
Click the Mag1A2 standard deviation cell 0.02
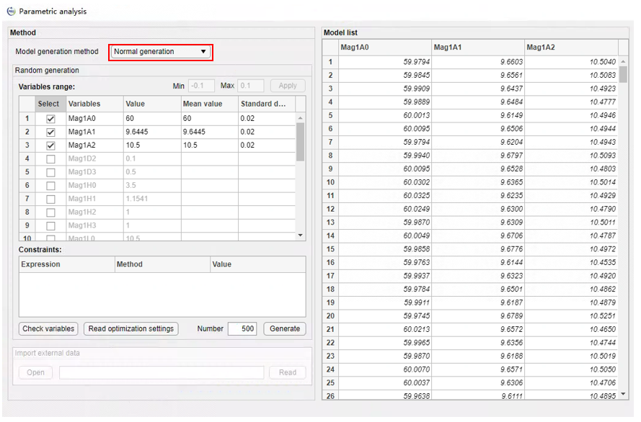[x=267, y=145]
